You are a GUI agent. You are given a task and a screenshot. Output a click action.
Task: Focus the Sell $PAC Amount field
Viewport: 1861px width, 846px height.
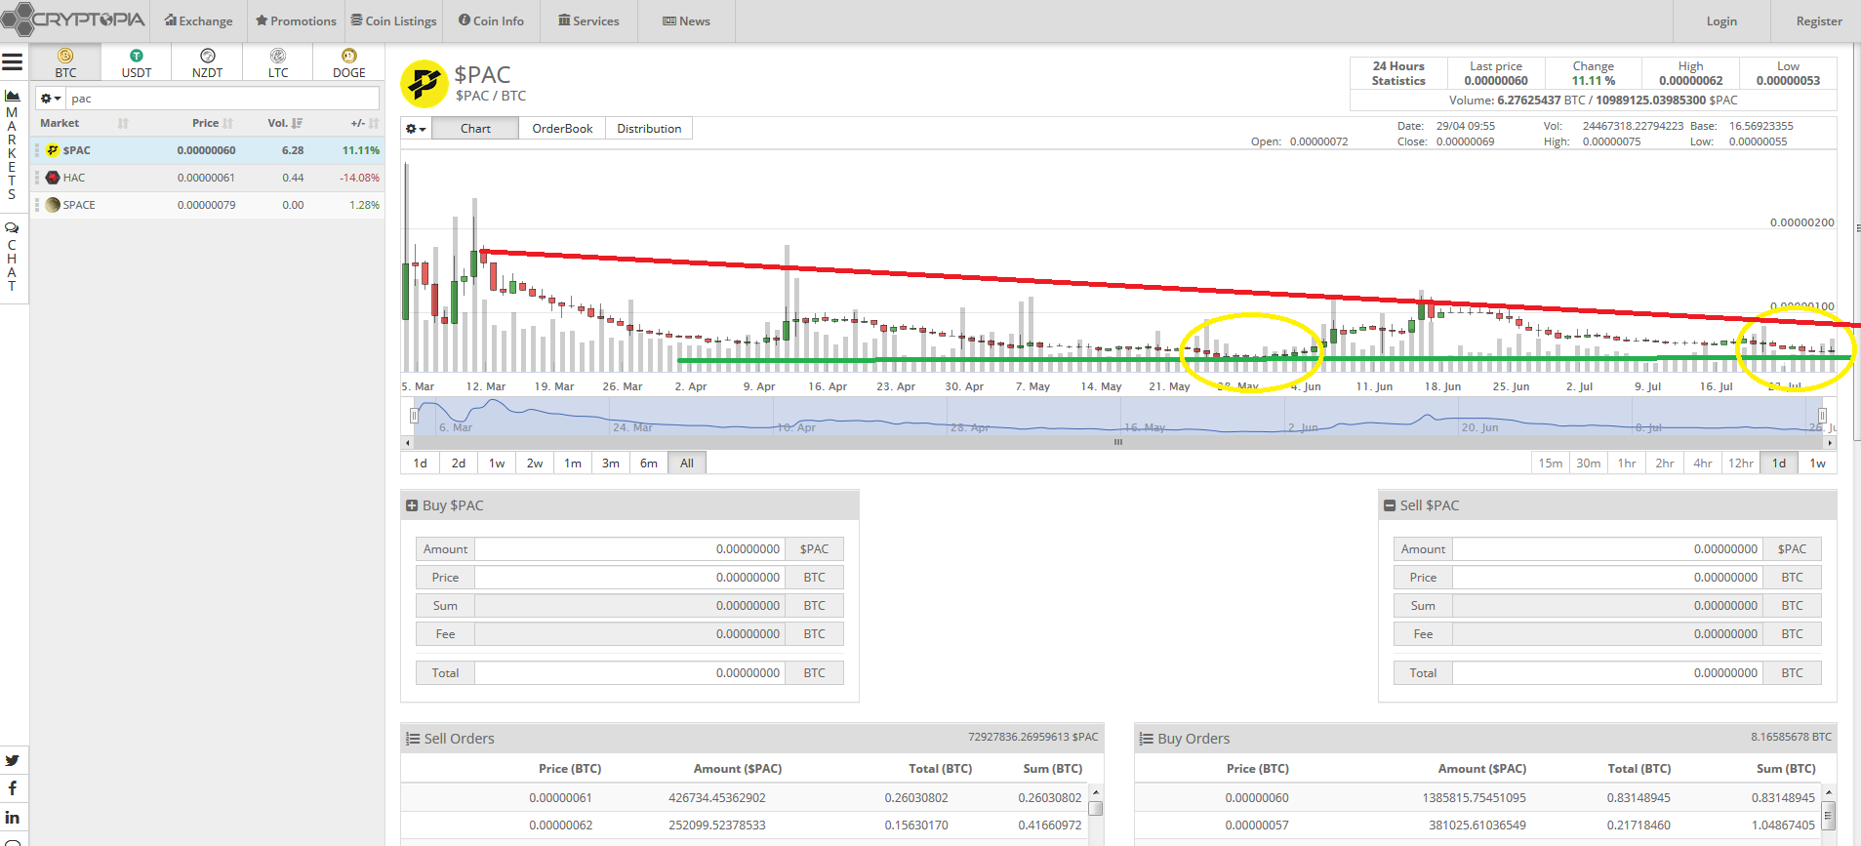[1607, 549]
